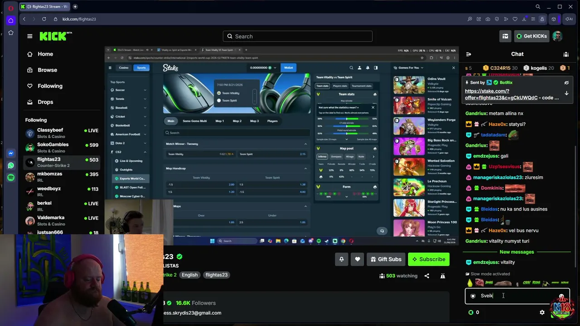This screenshot has height=326, width=580.
Task: Expand the pinned message with the down arrow
Action: (566, 93)
